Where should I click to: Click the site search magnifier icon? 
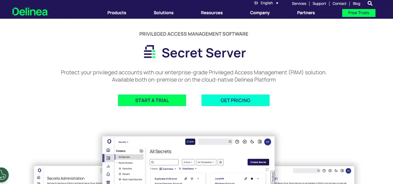[370, 4]
